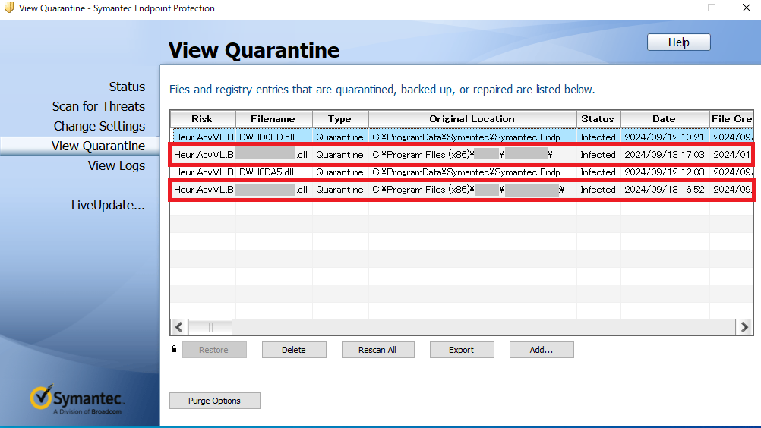
Task: Click Quarantine type in DWHD0BD.dll row
Action: click(x=339, y=137)
